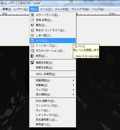Image resolution: width=120 pixels, height=130 pixels.
Task: Open the 画像(I) menu
Action: (7, 9)
